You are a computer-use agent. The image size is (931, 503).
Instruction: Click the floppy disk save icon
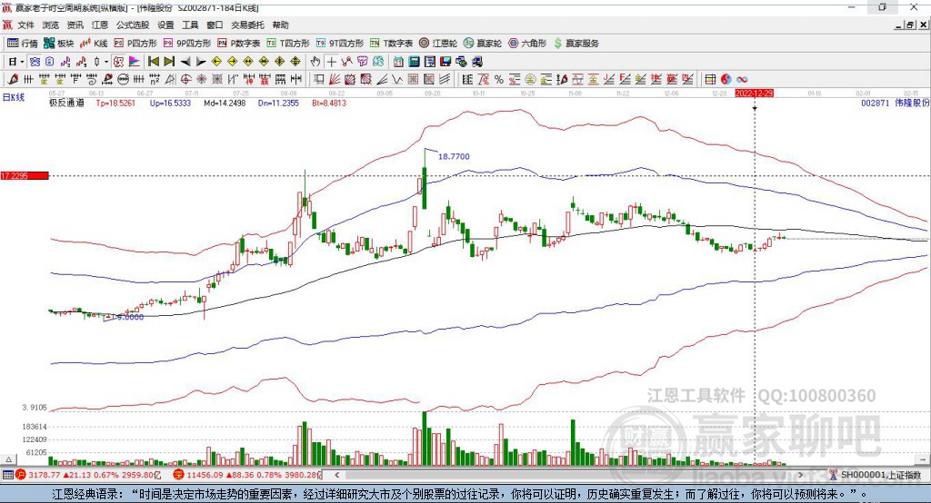pyautogui.click(x=445, y=62)
